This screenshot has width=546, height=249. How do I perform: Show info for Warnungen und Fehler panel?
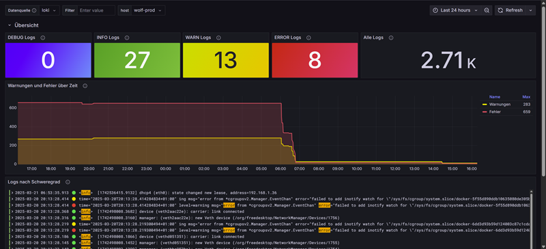tap(85, 86)
